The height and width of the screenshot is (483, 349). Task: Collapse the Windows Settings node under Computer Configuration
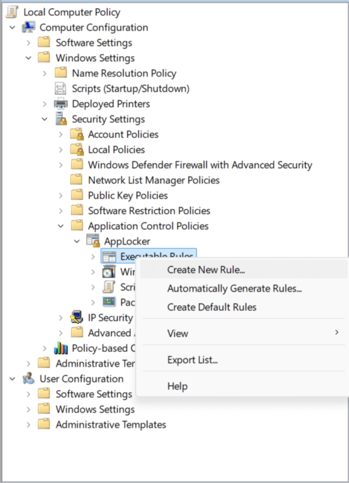click(x=28, y=58)
